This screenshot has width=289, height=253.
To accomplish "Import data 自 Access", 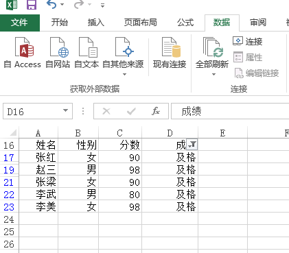I will click(x=23, y=53).
